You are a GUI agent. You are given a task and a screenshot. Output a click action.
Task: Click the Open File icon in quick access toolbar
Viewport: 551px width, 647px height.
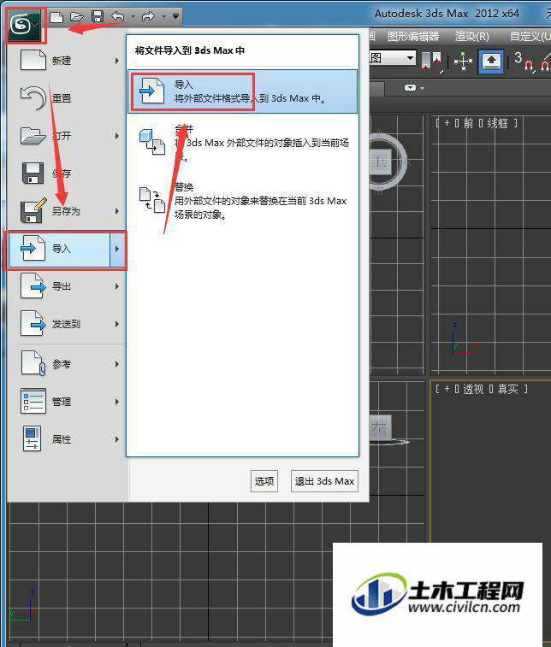pyautogui.click(x=77, y=17)
